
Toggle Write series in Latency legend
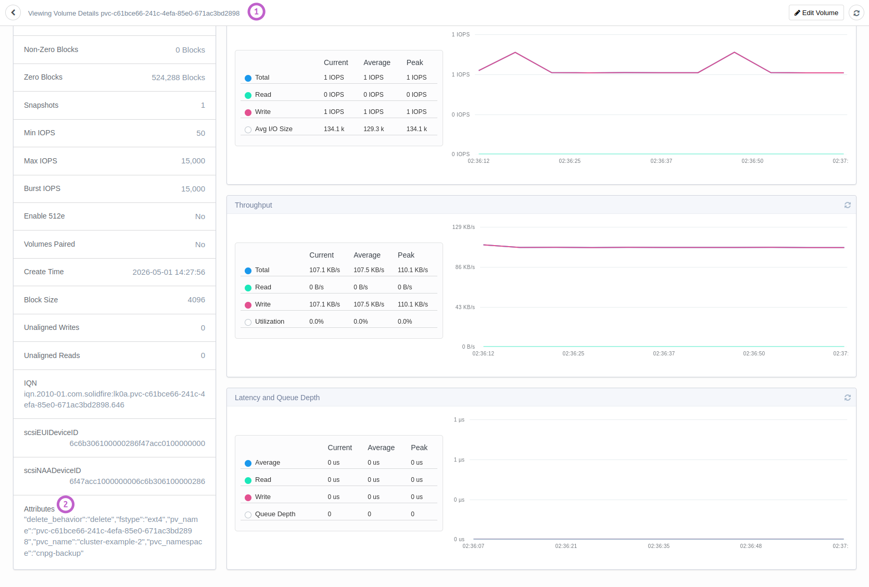(248, 497)
